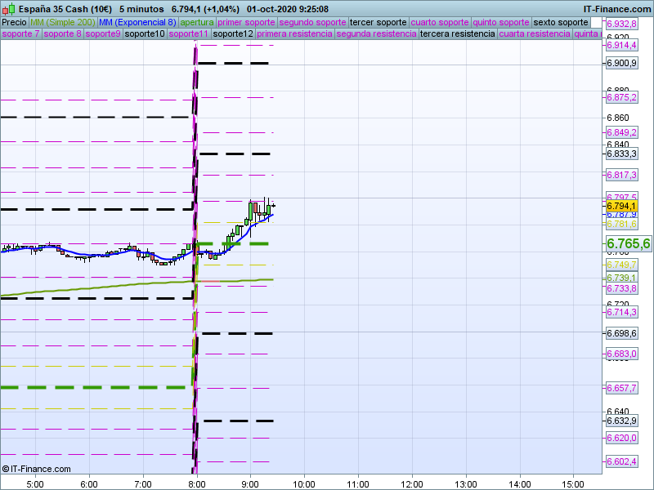Click the IT-Finance.com link at top right
654x490 pixels.
tap(617, 9)
